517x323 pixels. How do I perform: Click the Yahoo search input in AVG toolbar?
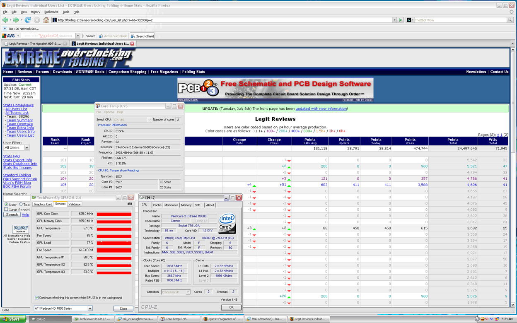48,36
